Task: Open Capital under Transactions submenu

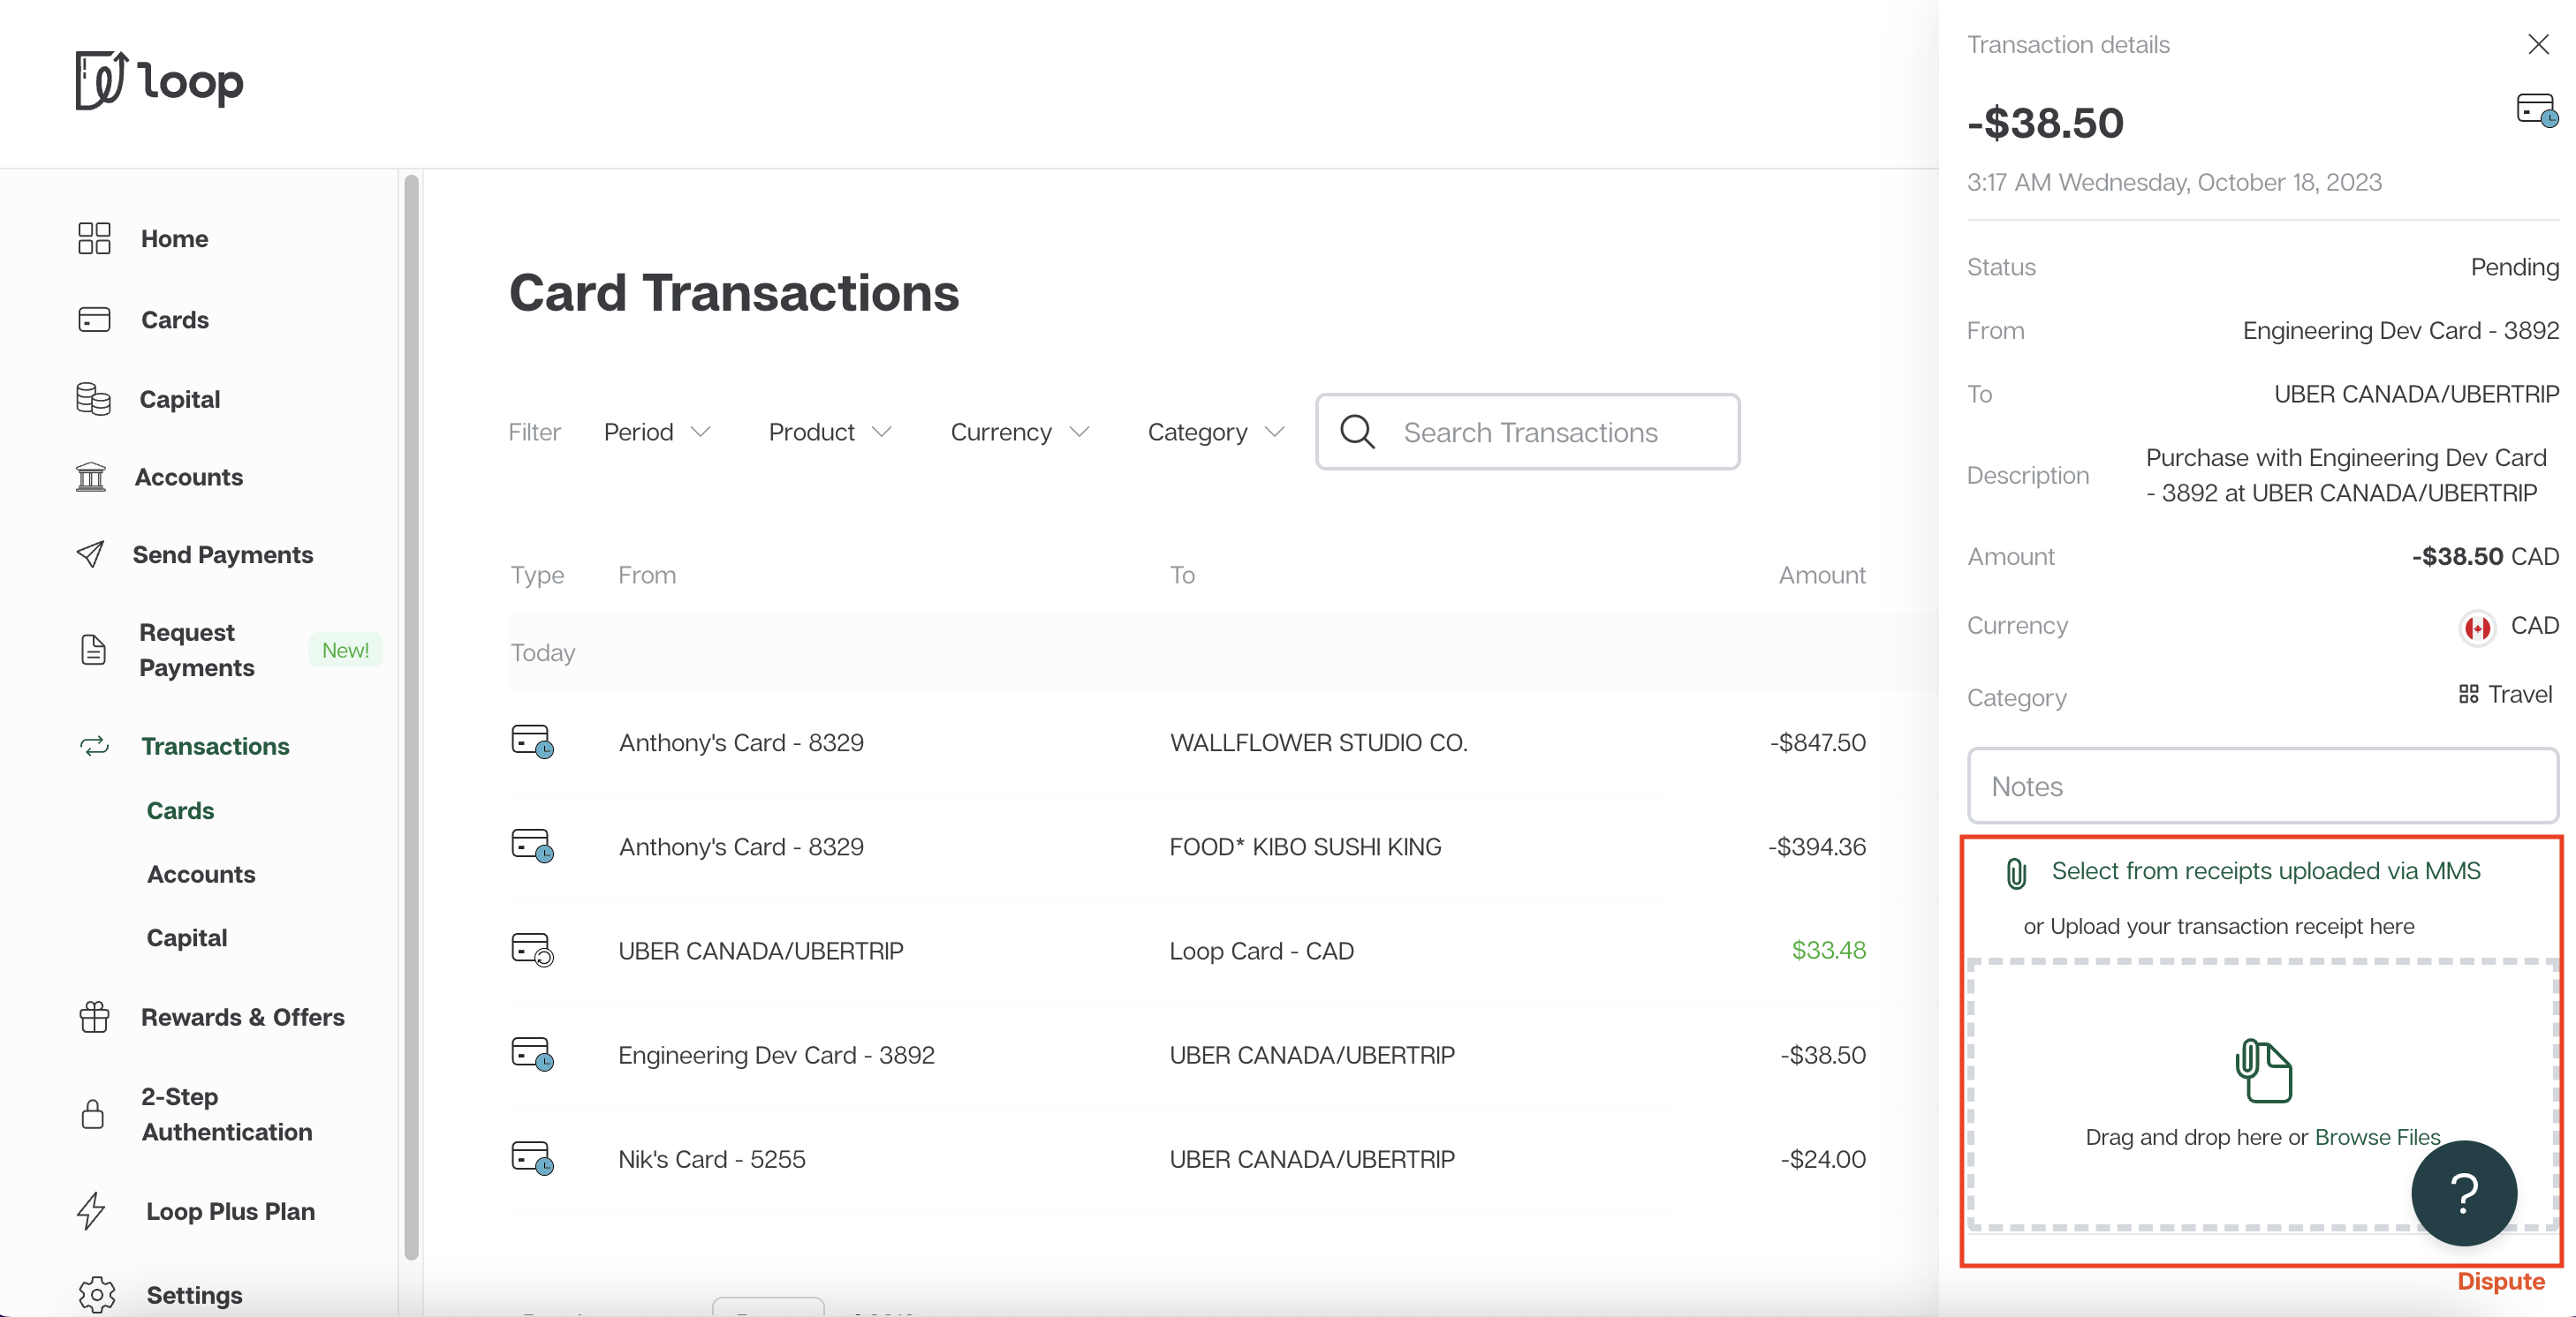Action: [x=187, y=937]
